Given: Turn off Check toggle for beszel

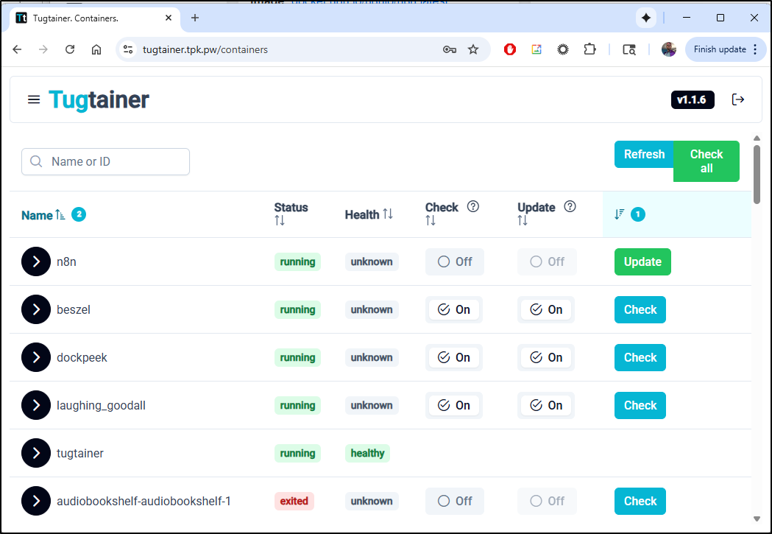Looking at the screenshot, I should point(454,310).
